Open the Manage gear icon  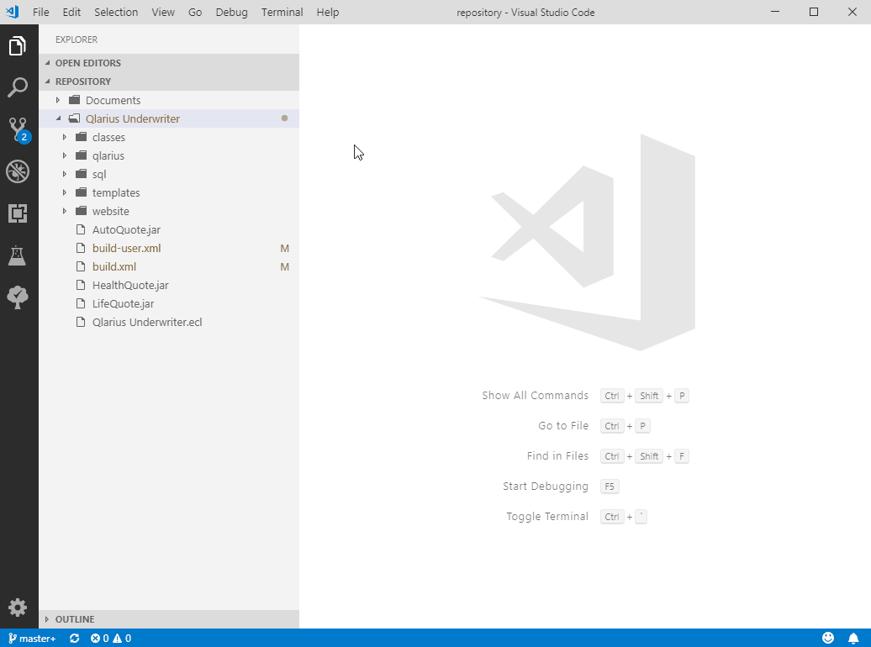[x=18, y=608]
